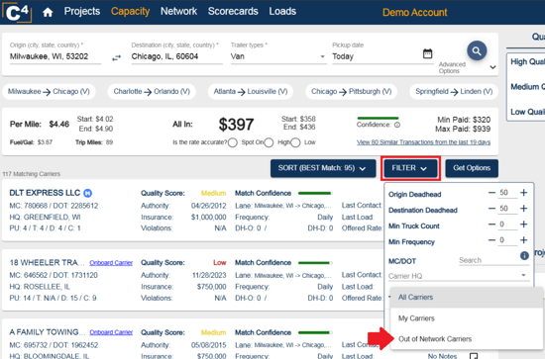Open the Network menu

[x=178, y=11]
